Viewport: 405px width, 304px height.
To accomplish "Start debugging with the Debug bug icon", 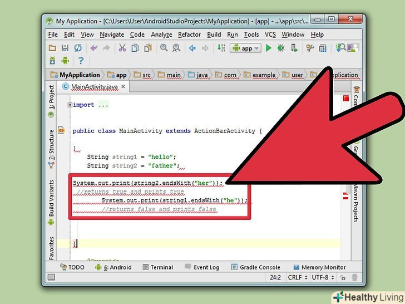I will pos(281,48).
